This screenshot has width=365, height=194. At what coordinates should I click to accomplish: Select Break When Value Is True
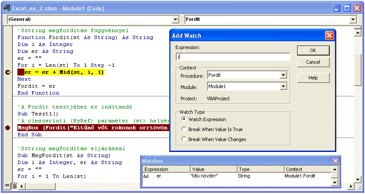(x=184, y=129)
